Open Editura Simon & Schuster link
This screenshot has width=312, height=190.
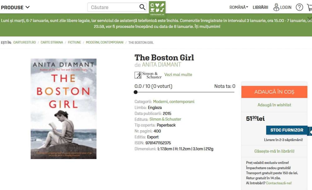coord(165,119)
